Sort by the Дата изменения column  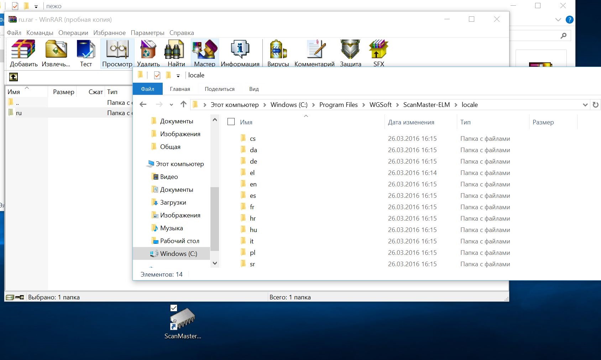point(420,122)
